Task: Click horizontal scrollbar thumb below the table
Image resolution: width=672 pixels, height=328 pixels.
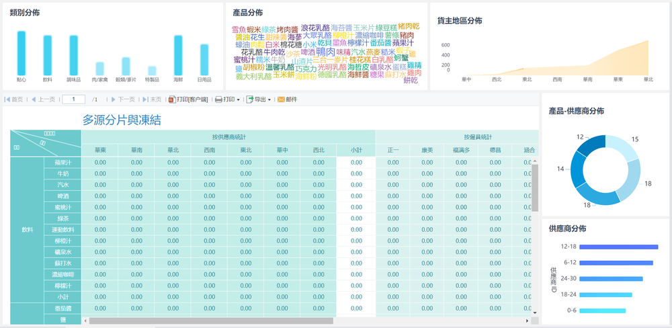Action: coord(211,321)
